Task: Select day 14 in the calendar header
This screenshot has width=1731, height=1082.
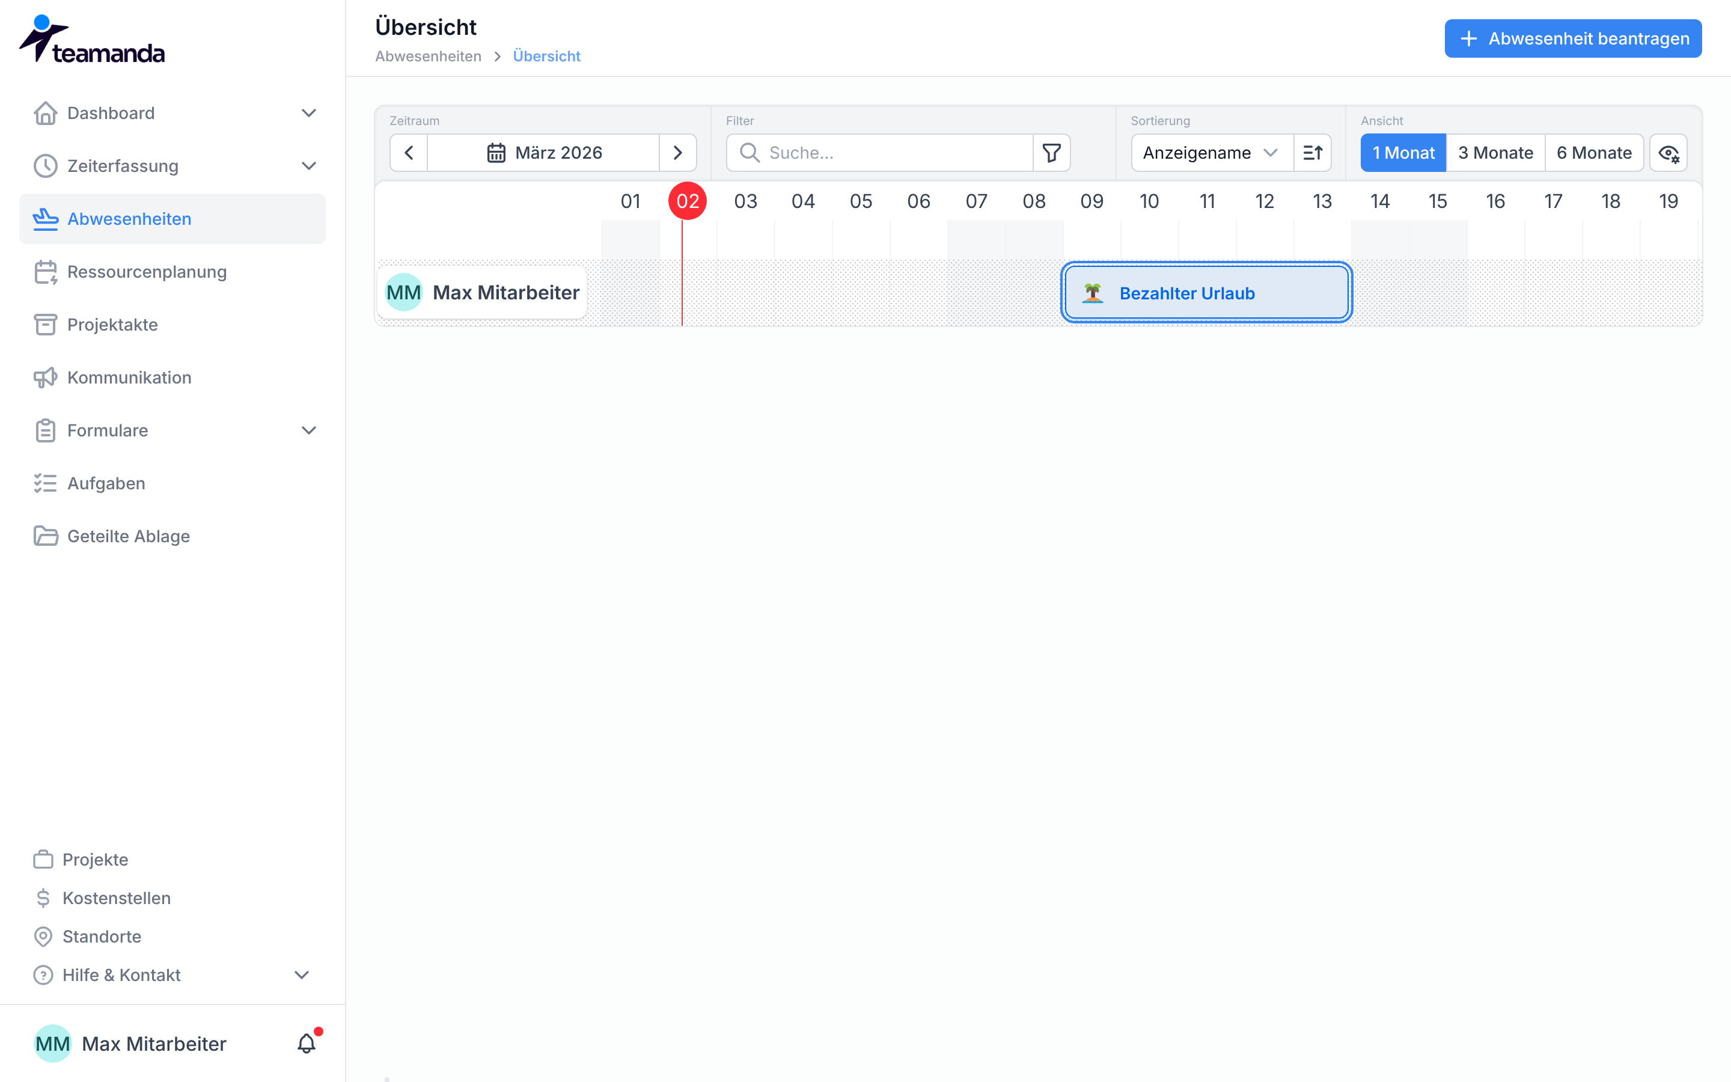Action: tap(1380, 201)
